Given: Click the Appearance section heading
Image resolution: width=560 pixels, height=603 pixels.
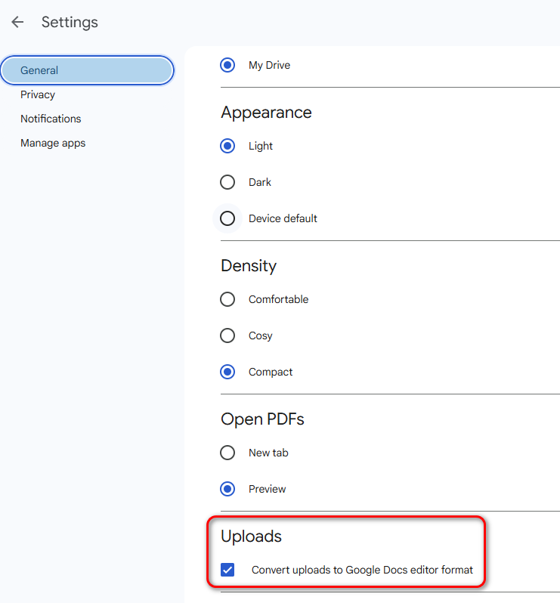Looking at the screenshot, I should (x=266, y=113).
